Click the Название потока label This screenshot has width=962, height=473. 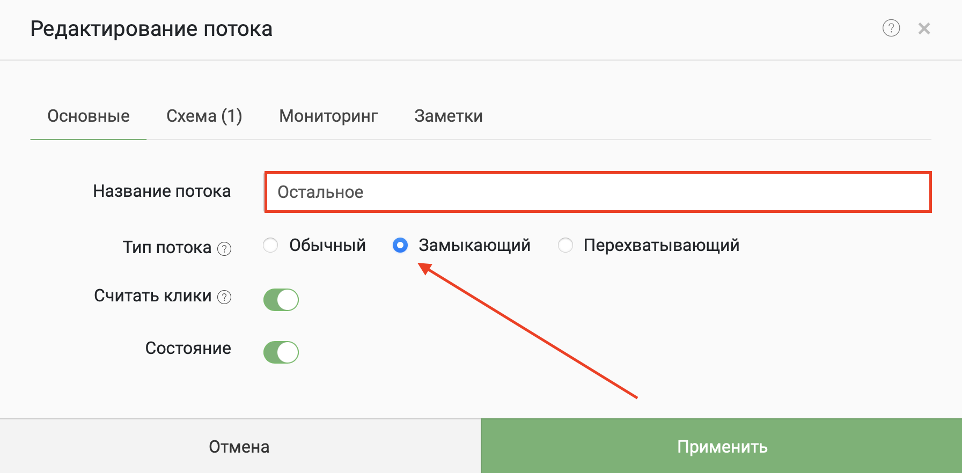[x=161, y=191]
